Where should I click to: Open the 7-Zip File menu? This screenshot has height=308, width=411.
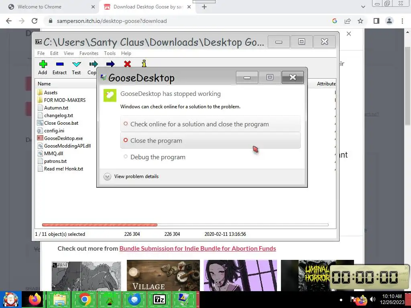[x=41, y=53]
